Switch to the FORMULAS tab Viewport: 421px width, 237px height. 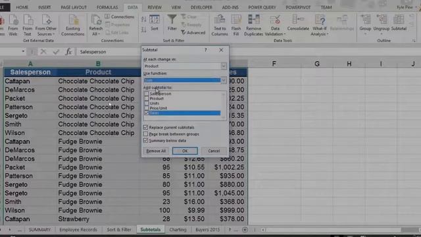[107, 7]
